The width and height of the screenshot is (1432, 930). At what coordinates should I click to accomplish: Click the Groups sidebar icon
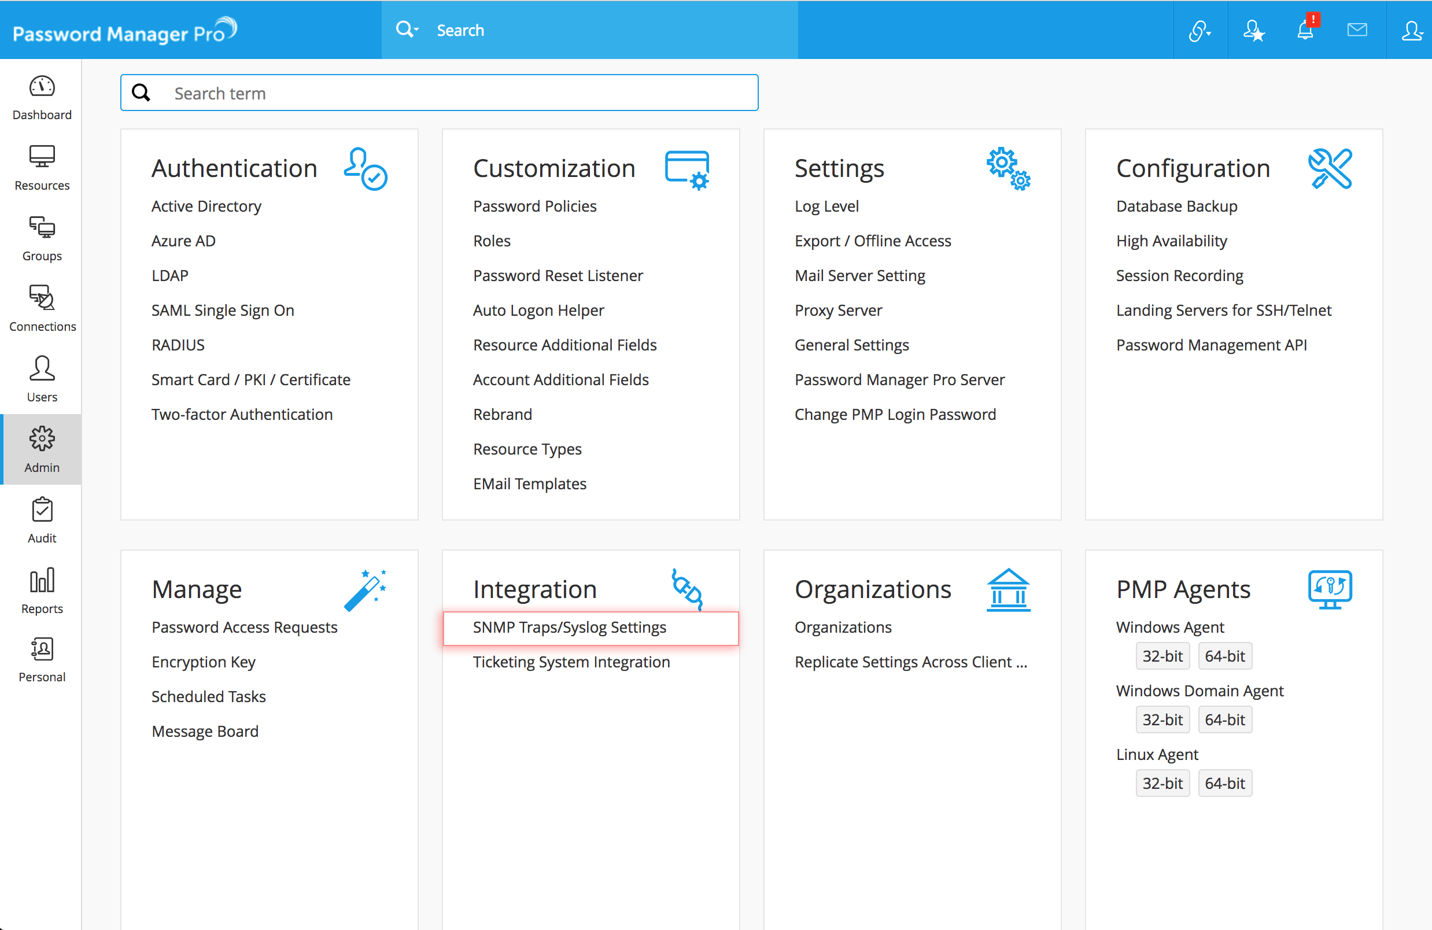[42, 238]
